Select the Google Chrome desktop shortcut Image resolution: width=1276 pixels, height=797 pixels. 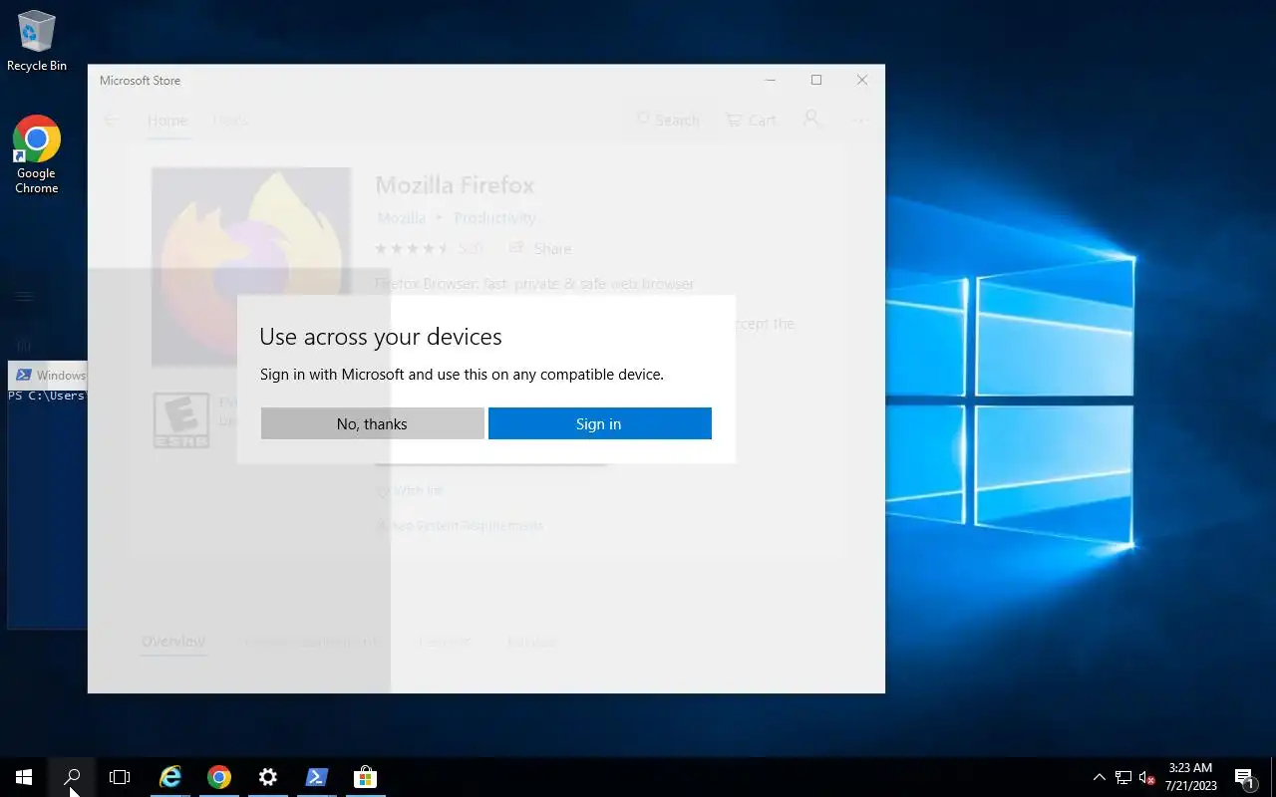click(37, 154)
